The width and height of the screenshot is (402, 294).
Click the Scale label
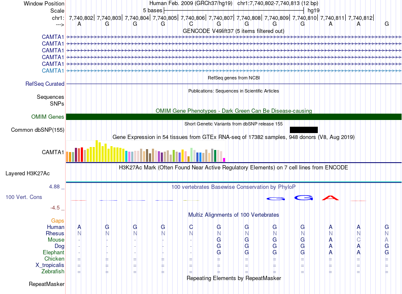pyautogui.click(x=57, y=11)
